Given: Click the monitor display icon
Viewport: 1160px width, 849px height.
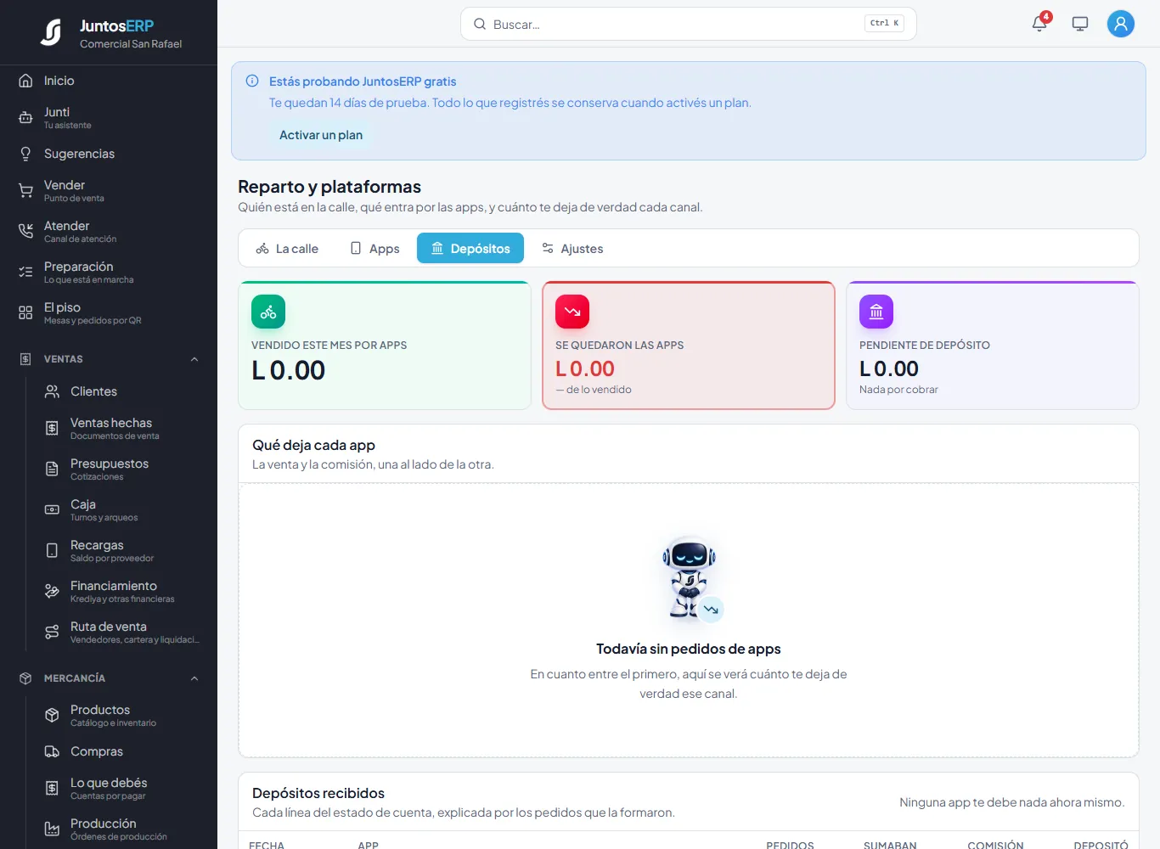Looking at the screenshot, I should point(1080,24).
